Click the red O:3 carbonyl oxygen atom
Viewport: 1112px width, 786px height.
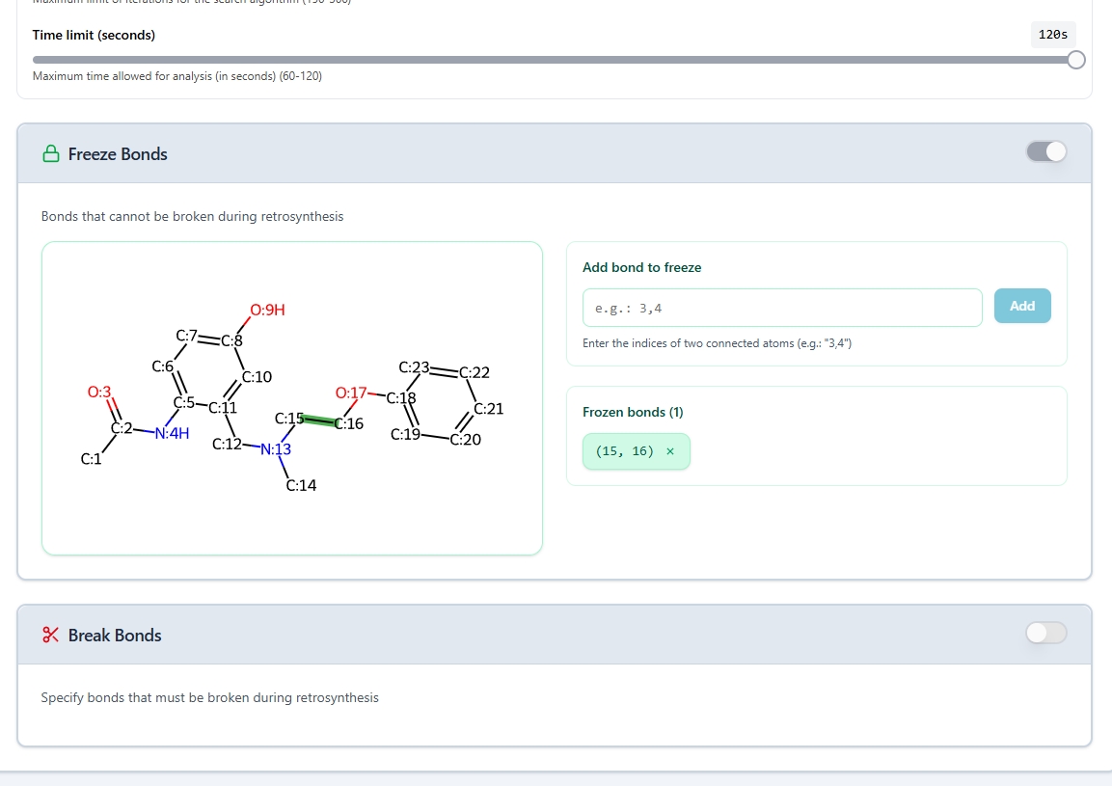pyautogui.click(x=99, y=392)
